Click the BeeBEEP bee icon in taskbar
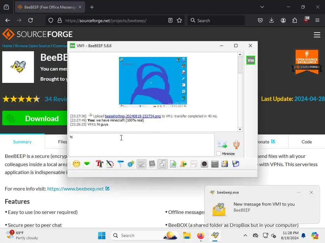The width and height of the screenshot is (325, 243). (x=215, y=235)
